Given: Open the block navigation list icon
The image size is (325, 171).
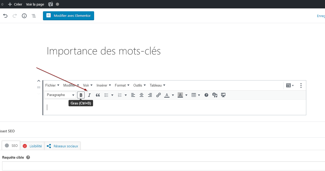Looking at the screenshot, I should [34, 16].
